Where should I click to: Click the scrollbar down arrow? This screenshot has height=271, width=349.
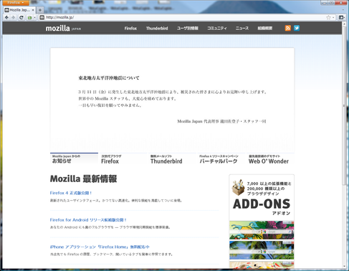click(x=344, y=266)
